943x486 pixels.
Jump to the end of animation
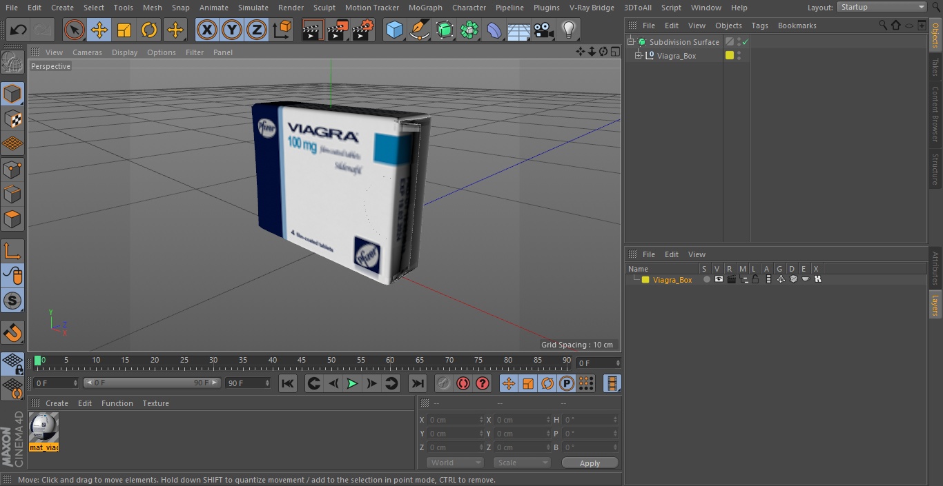tap(418, 383)
